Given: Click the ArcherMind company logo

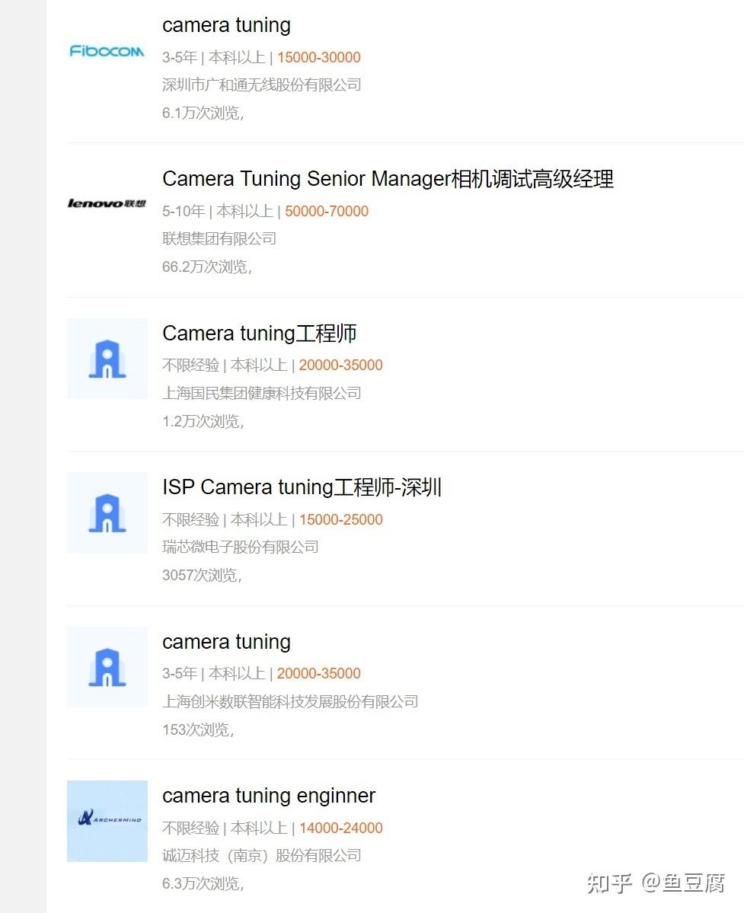Looking at the screenshot, I should [x=107, y=821].
